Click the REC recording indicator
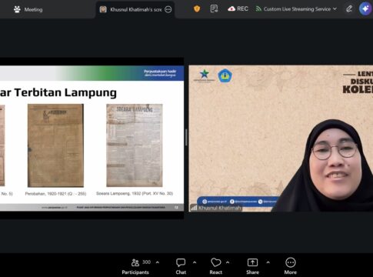 [238, 9]
